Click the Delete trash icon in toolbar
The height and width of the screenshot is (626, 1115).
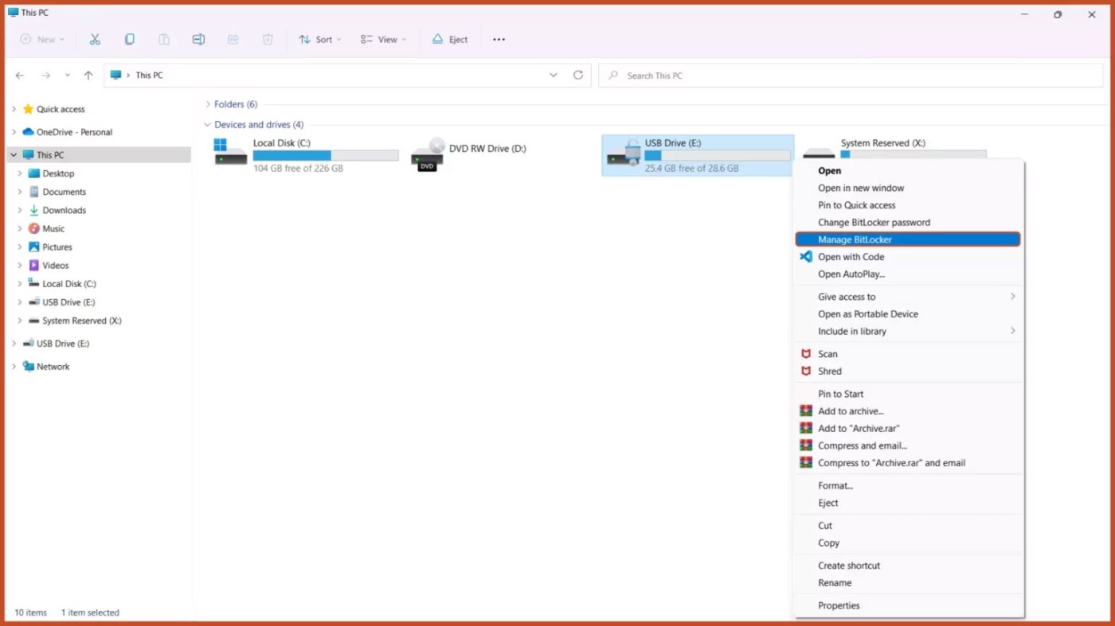coord(268,39)
